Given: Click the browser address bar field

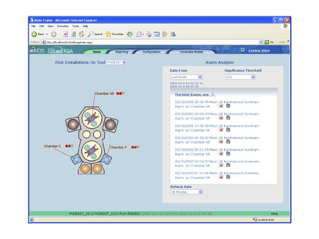Looking at the screenshot, I should pos(152,42).
